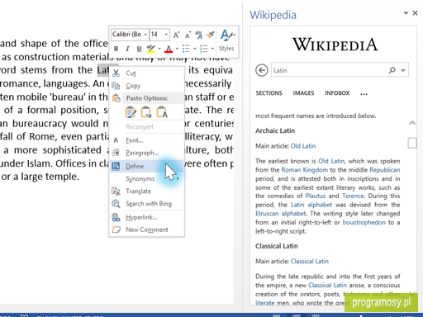Select New Comment in context menu

[x=147, y=229]
